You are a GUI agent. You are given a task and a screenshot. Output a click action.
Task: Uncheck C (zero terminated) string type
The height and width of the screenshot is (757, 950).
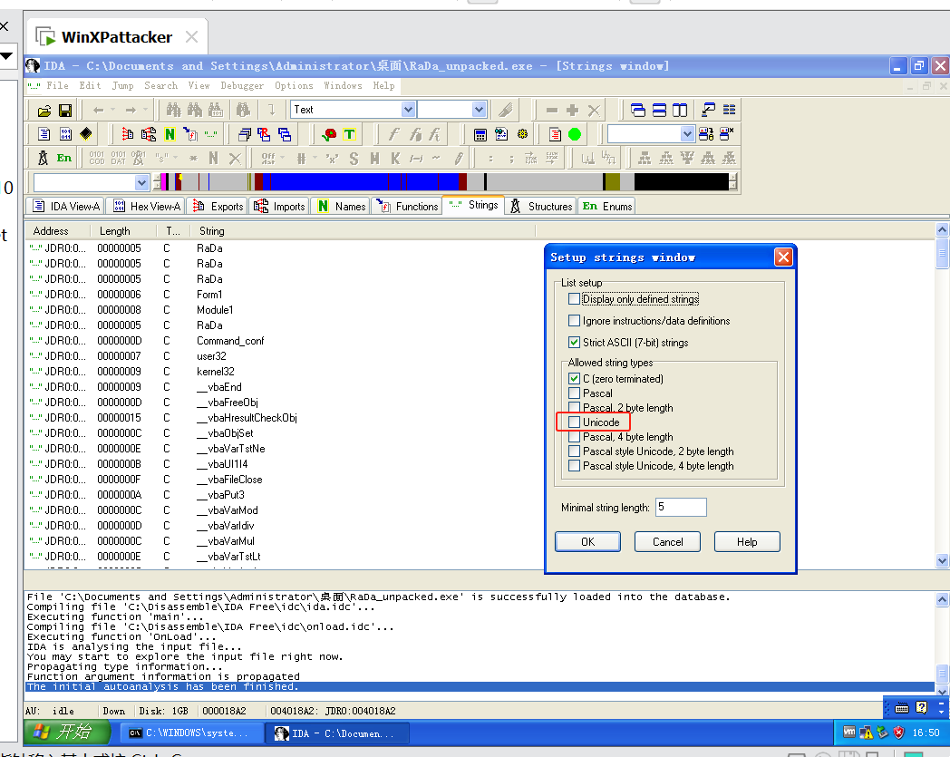[575, 379]
